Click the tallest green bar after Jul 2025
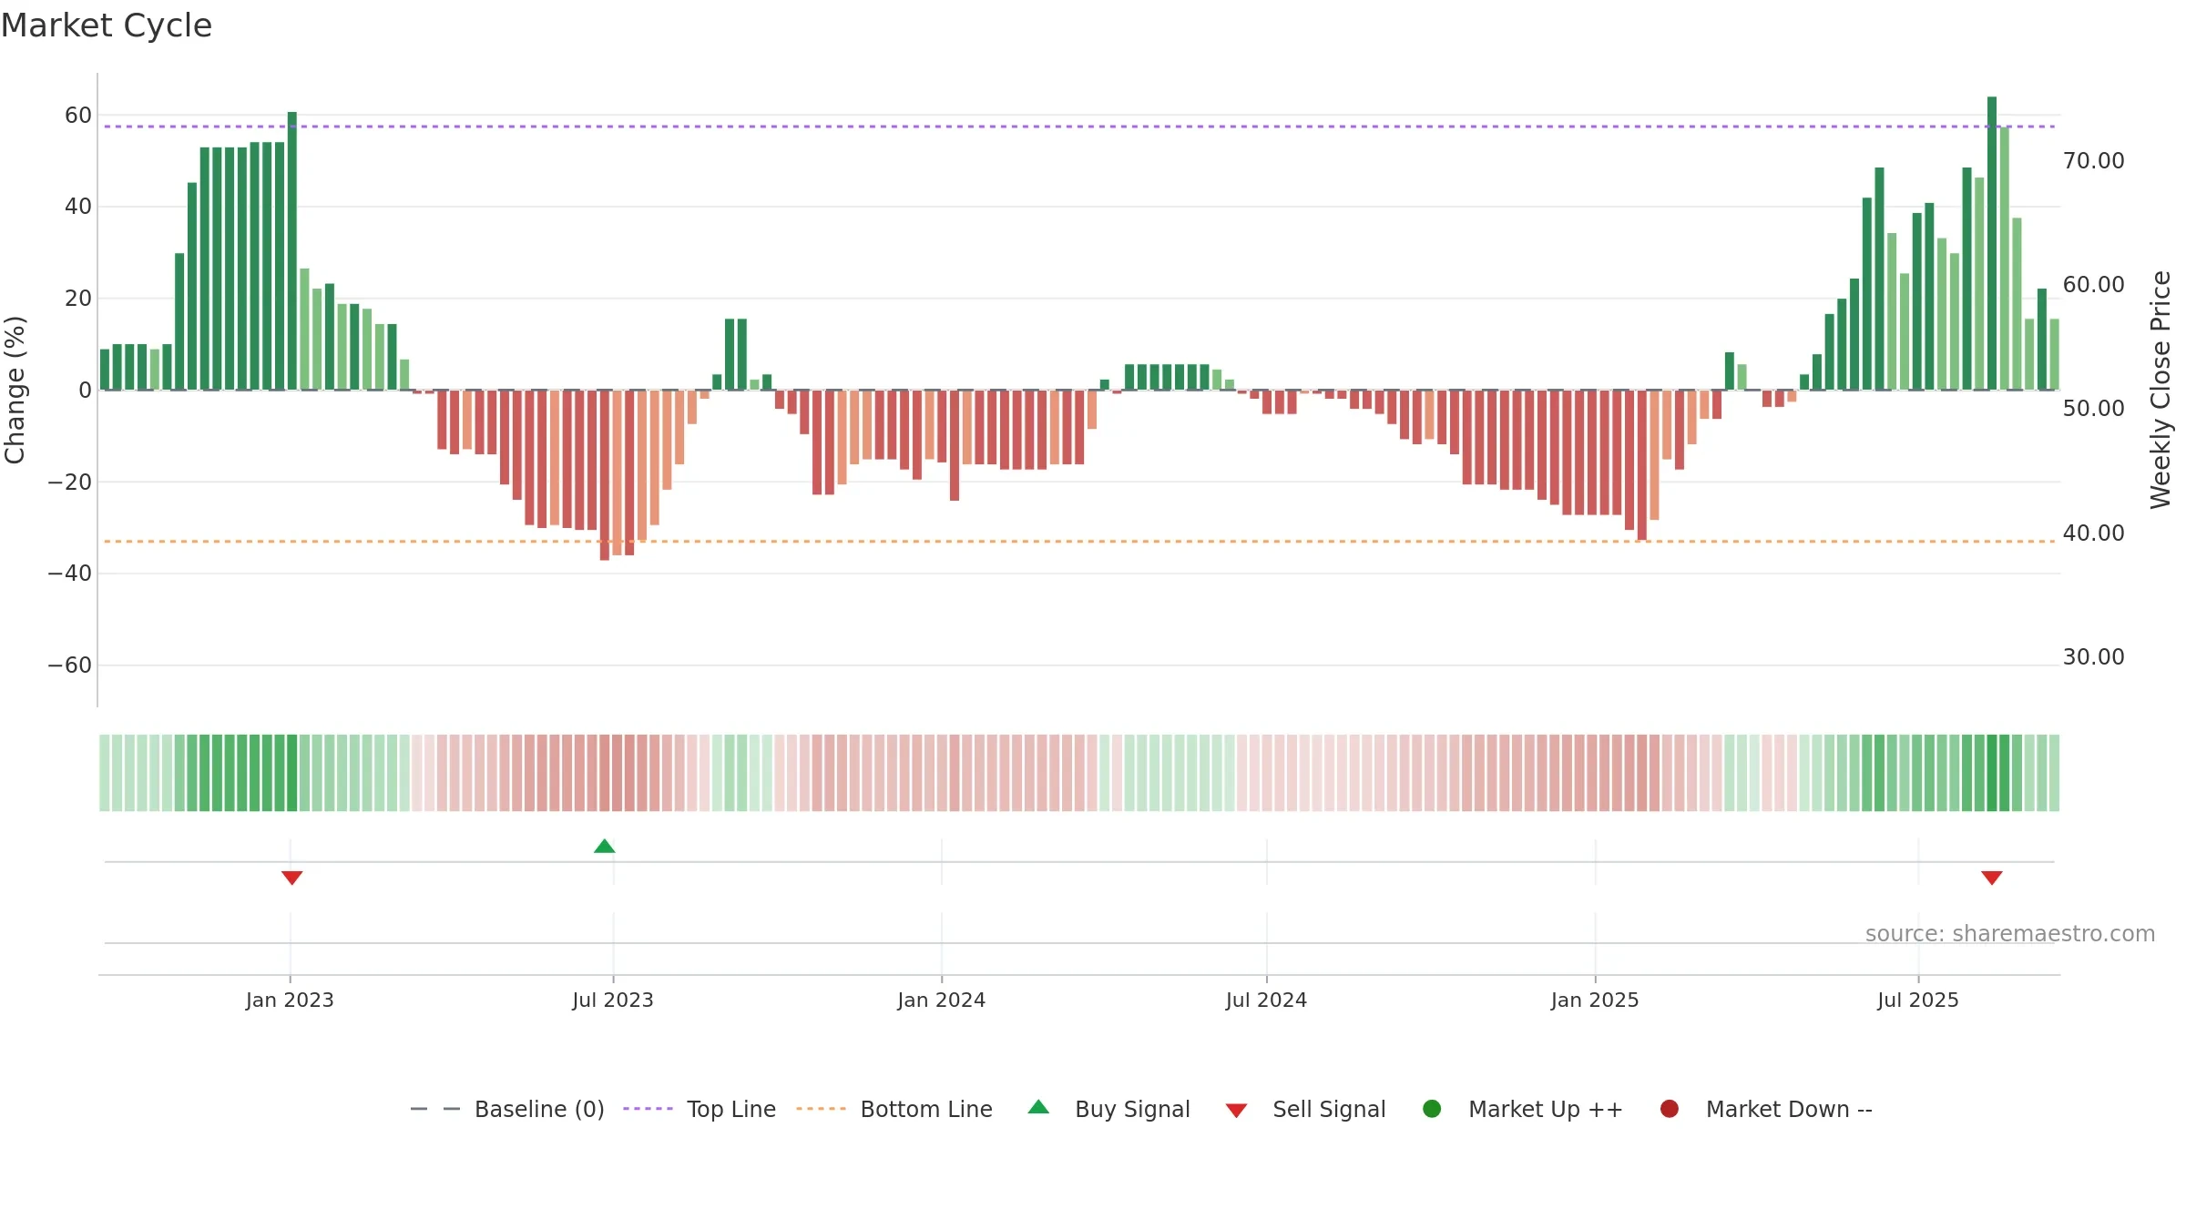The image size is (2186, 1229). pos(1992,243)
